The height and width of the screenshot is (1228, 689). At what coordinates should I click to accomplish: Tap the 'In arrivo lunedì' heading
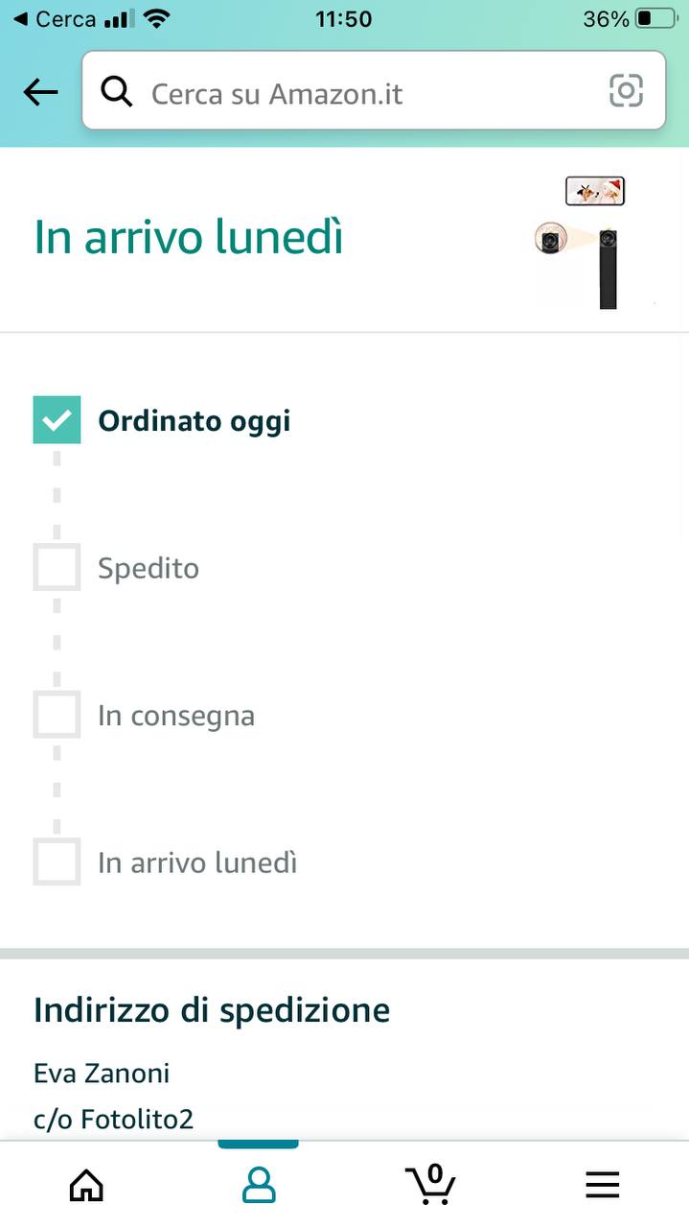pos(189,238)
